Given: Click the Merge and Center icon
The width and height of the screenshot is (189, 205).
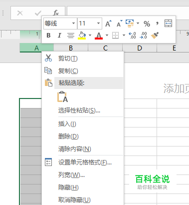Looking at the screenshot, I should point(168,23).
